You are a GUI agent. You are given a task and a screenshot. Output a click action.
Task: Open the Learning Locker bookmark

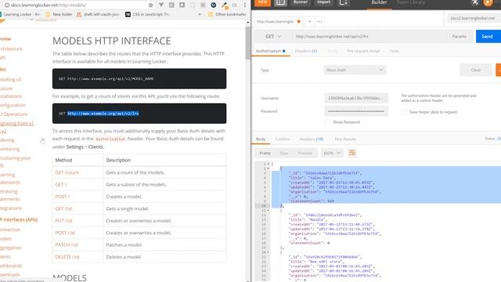pos(20,14)
